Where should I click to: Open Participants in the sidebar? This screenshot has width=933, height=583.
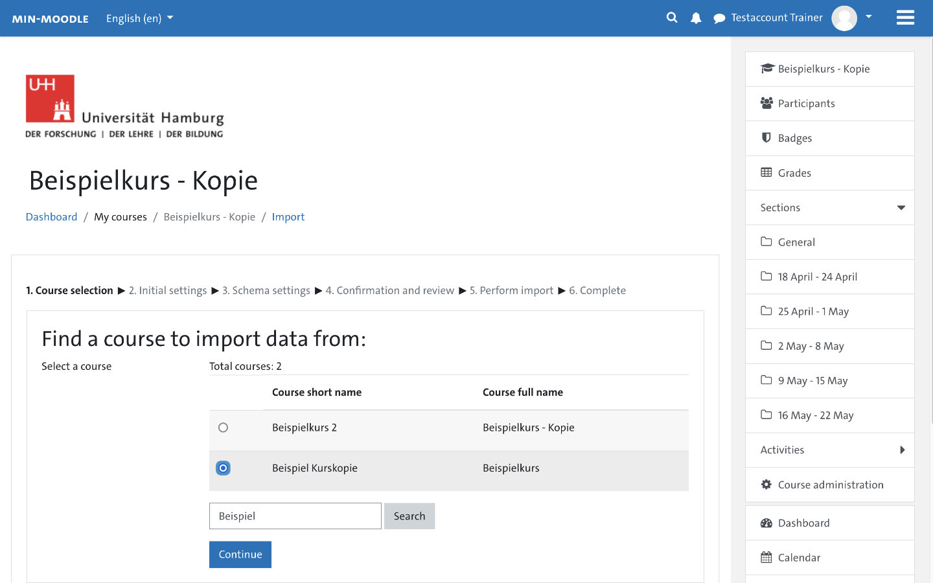point(830,104)
